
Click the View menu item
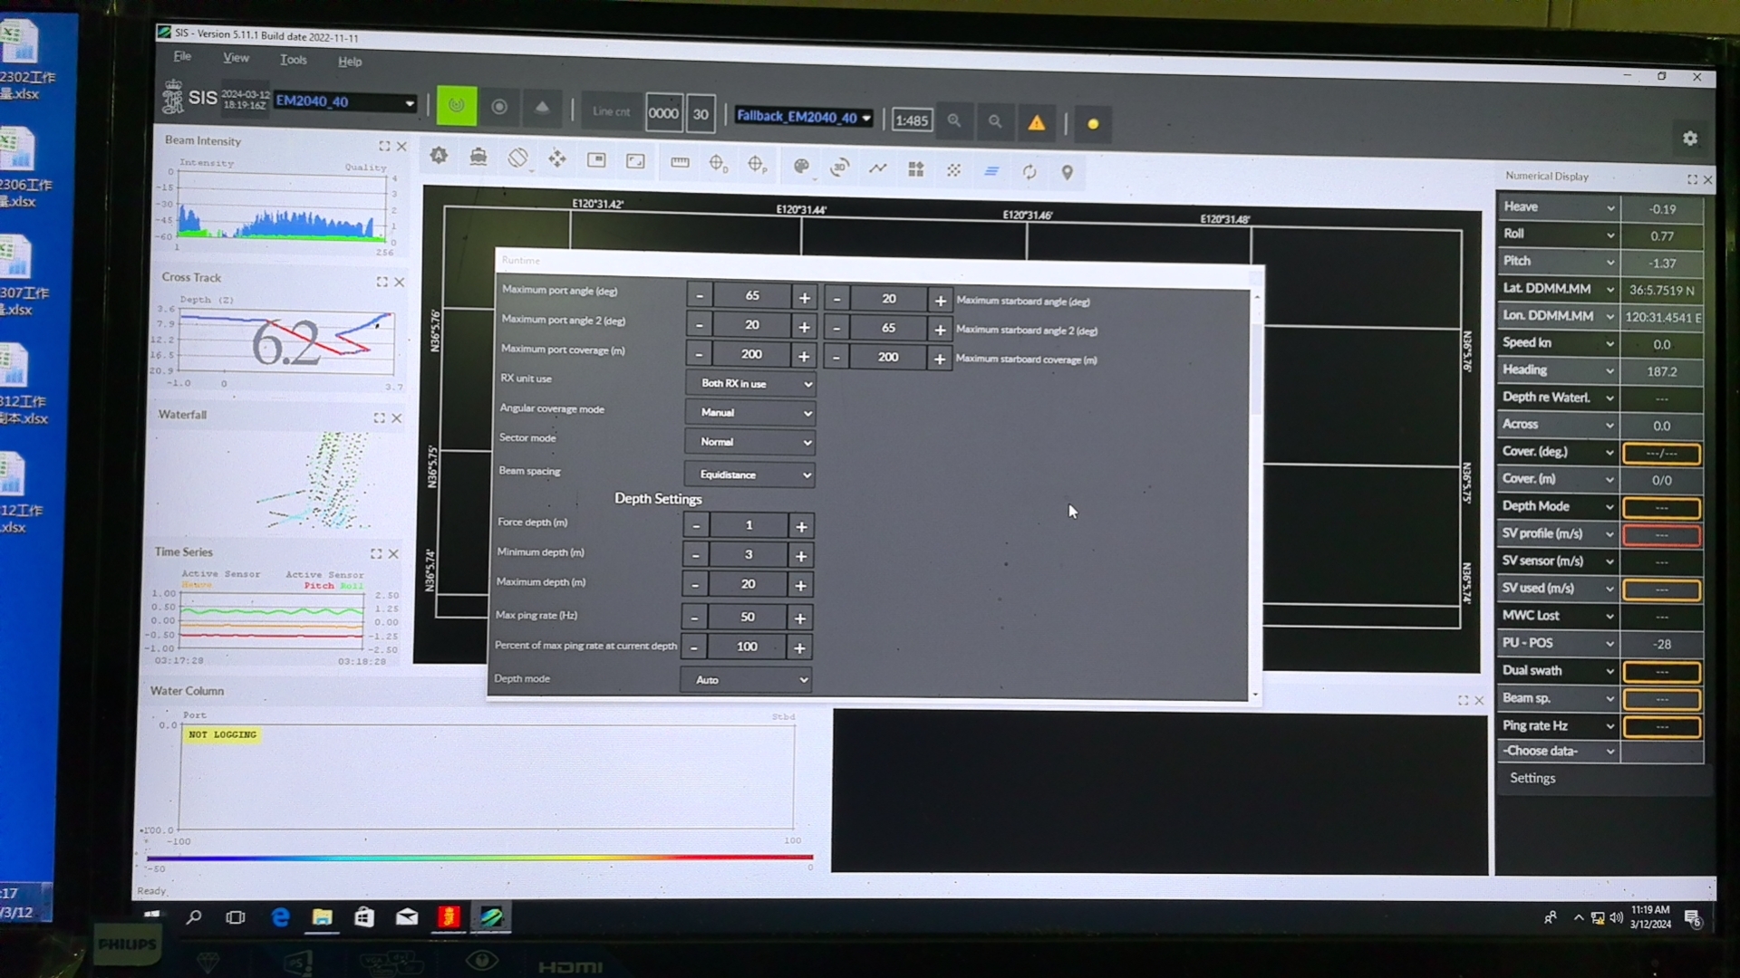coord(237,61)
